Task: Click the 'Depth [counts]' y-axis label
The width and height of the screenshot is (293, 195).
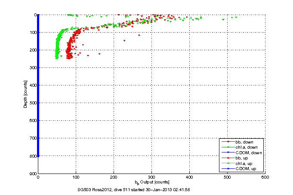Action: click(x=25, y=94)
